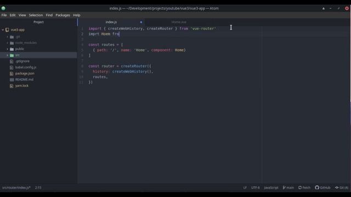Switch to the Home.vue tab
Screen dimensions: 351x197
(x=179, y=22)
